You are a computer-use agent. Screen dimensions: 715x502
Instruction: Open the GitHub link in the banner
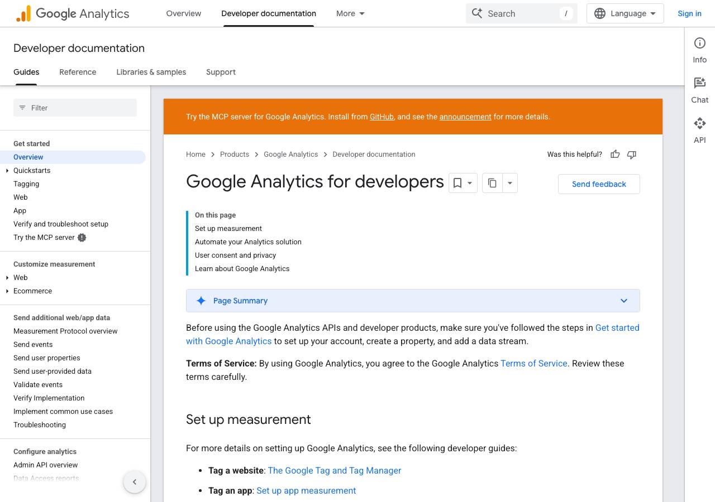(382, 117)
